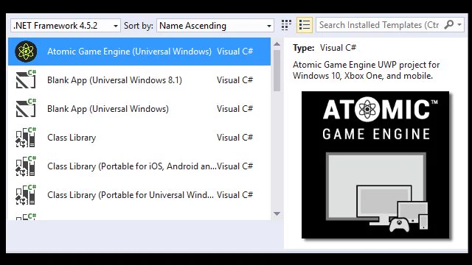Click the Atomic Game Engine UWP project description
Image resolution: width=472 pixels, height=265 pixels.
point(366,71)
